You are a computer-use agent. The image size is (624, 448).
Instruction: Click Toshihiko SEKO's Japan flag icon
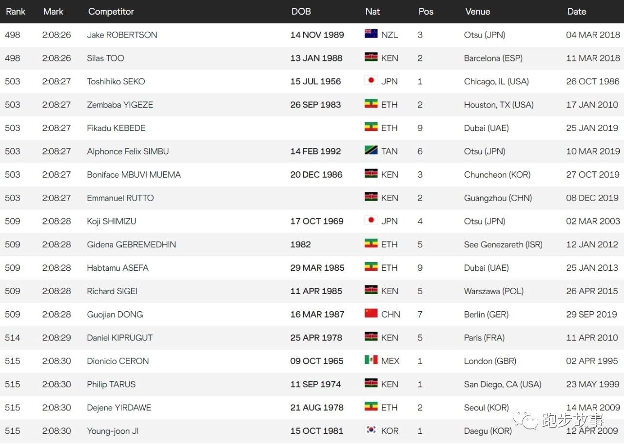point(371,81)
